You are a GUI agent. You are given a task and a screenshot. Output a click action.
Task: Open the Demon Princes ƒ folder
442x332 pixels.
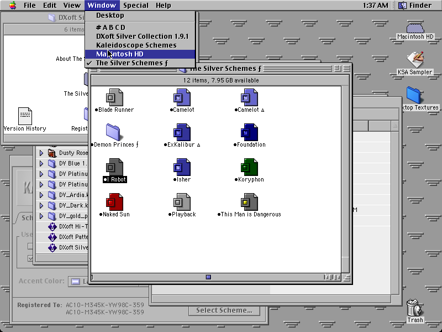pyautogui.click(x=113, y=132)
